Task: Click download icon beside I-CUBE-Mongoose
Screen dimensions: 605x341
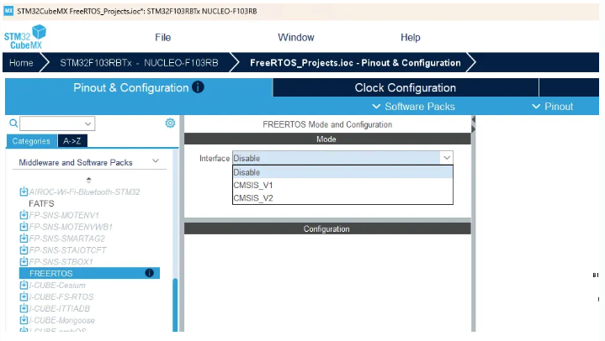Action: pyautogui.click(x=24, y=320)
